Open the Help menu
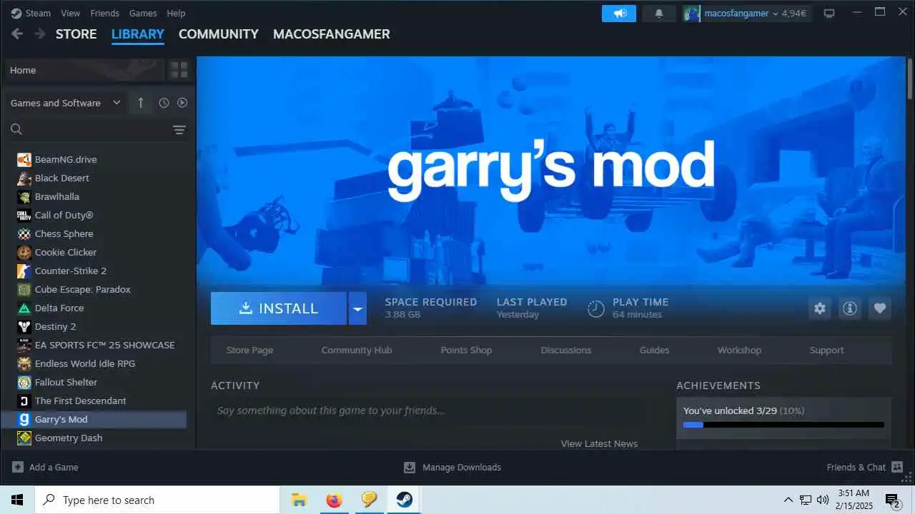 tap(176, 13)
